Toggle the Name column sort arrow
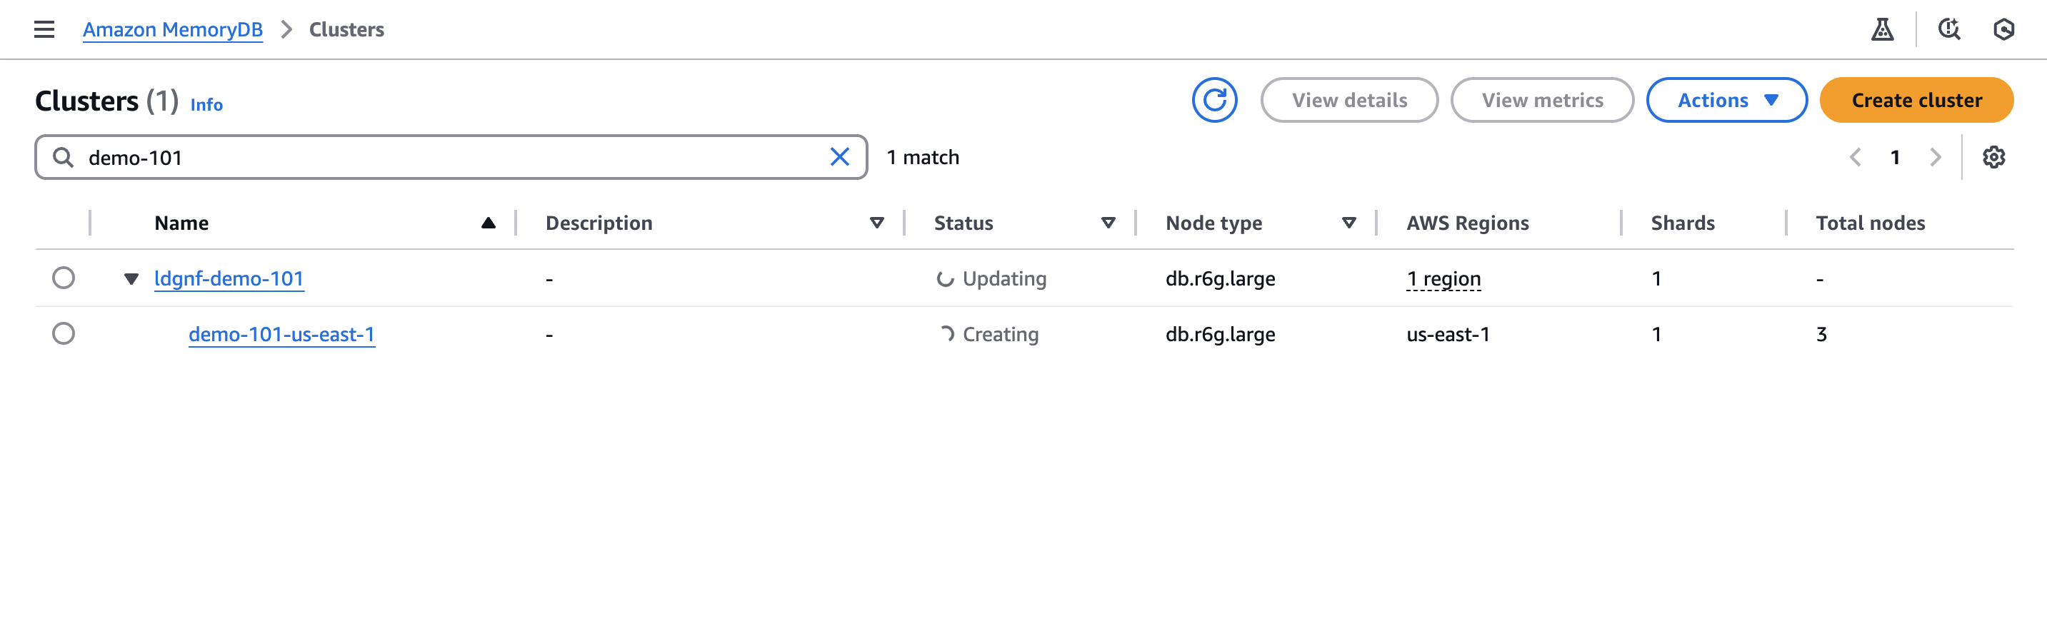The height and width of the screenshot is (621, 2047). click(x=488, y=223)
